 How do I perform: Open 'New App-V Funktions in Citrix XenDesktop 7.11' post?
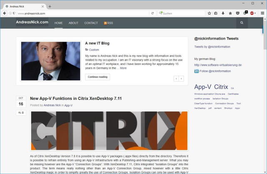pos(76,99)
